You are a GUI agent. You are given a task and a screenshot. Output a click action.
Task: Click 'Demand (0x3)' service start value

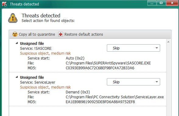pyautogui.click(x=78, y=92)
